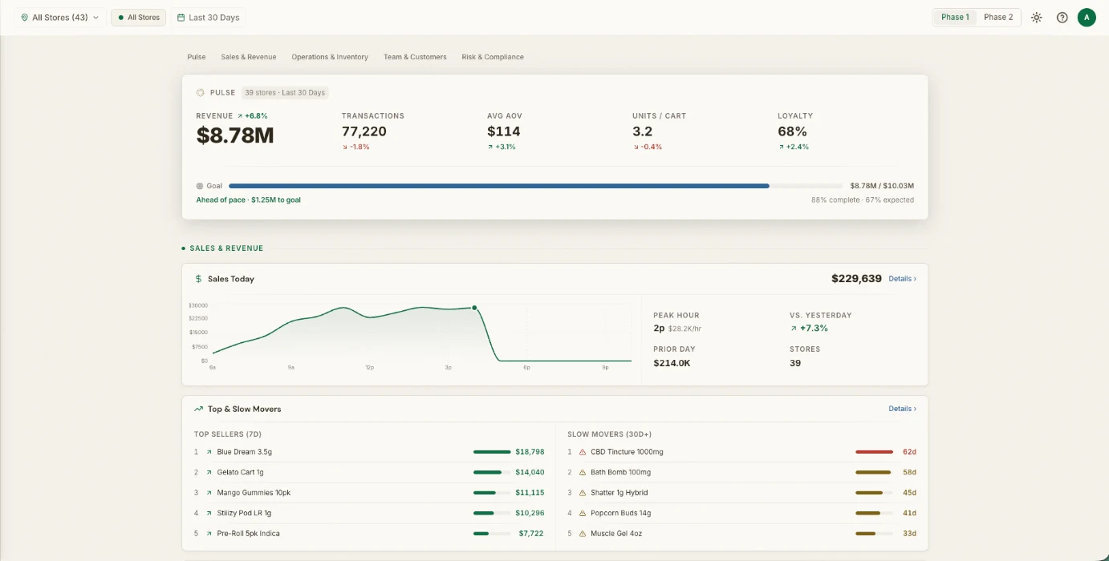Click the location pin icon in All Stores (43)
1109x561 pixels.
(x=24, y=17)
